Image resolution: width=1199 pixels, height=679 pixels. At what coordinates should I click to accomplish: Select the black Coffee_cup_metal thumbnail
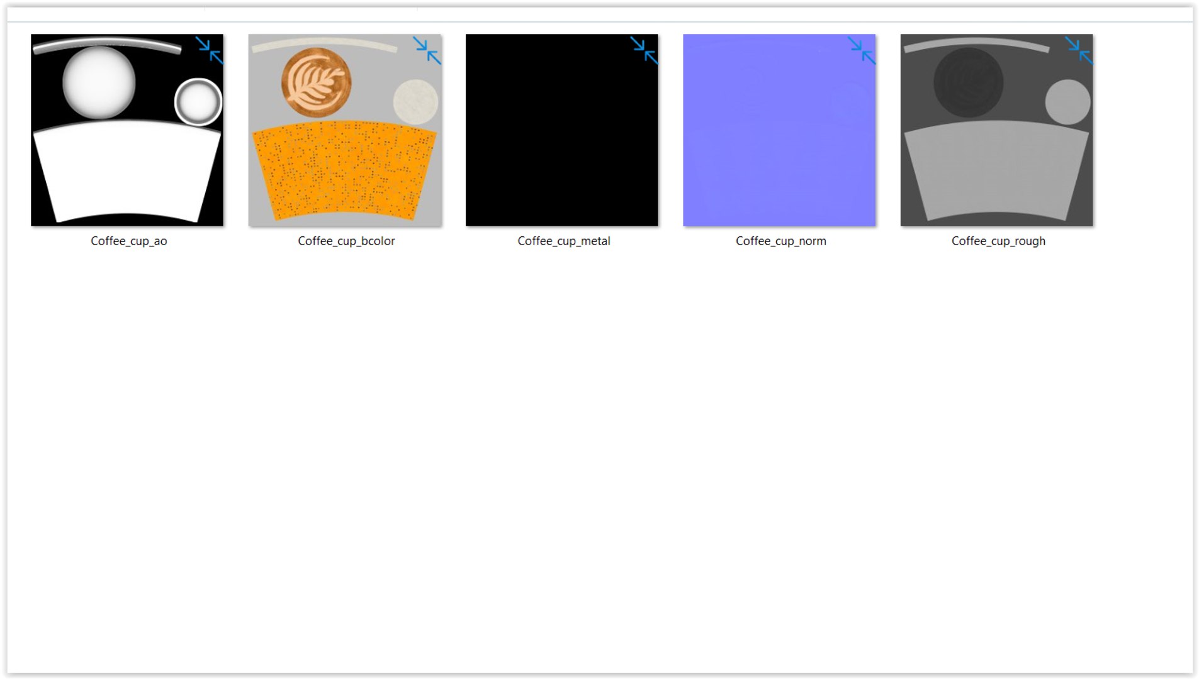click(562, 130)
